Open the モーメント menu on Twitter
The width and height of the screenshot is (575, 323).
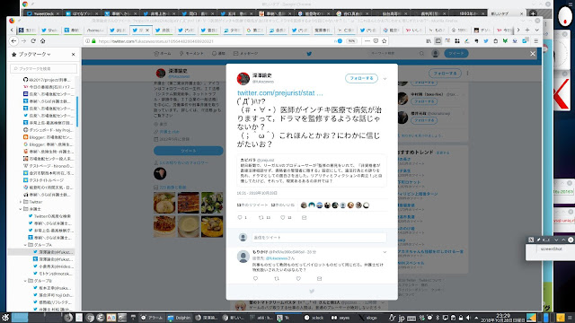point(191,54)
